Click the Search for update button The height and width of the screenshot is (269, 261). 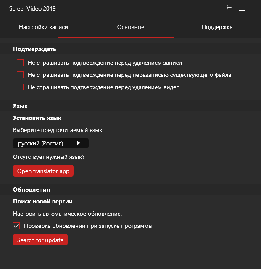click(x=40, y=240)
